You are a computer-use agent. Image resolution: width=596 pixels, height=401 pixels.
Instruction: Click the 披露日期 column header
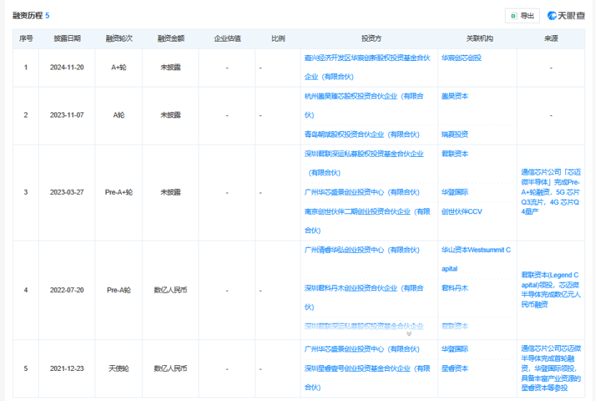[x=67, y=39]
